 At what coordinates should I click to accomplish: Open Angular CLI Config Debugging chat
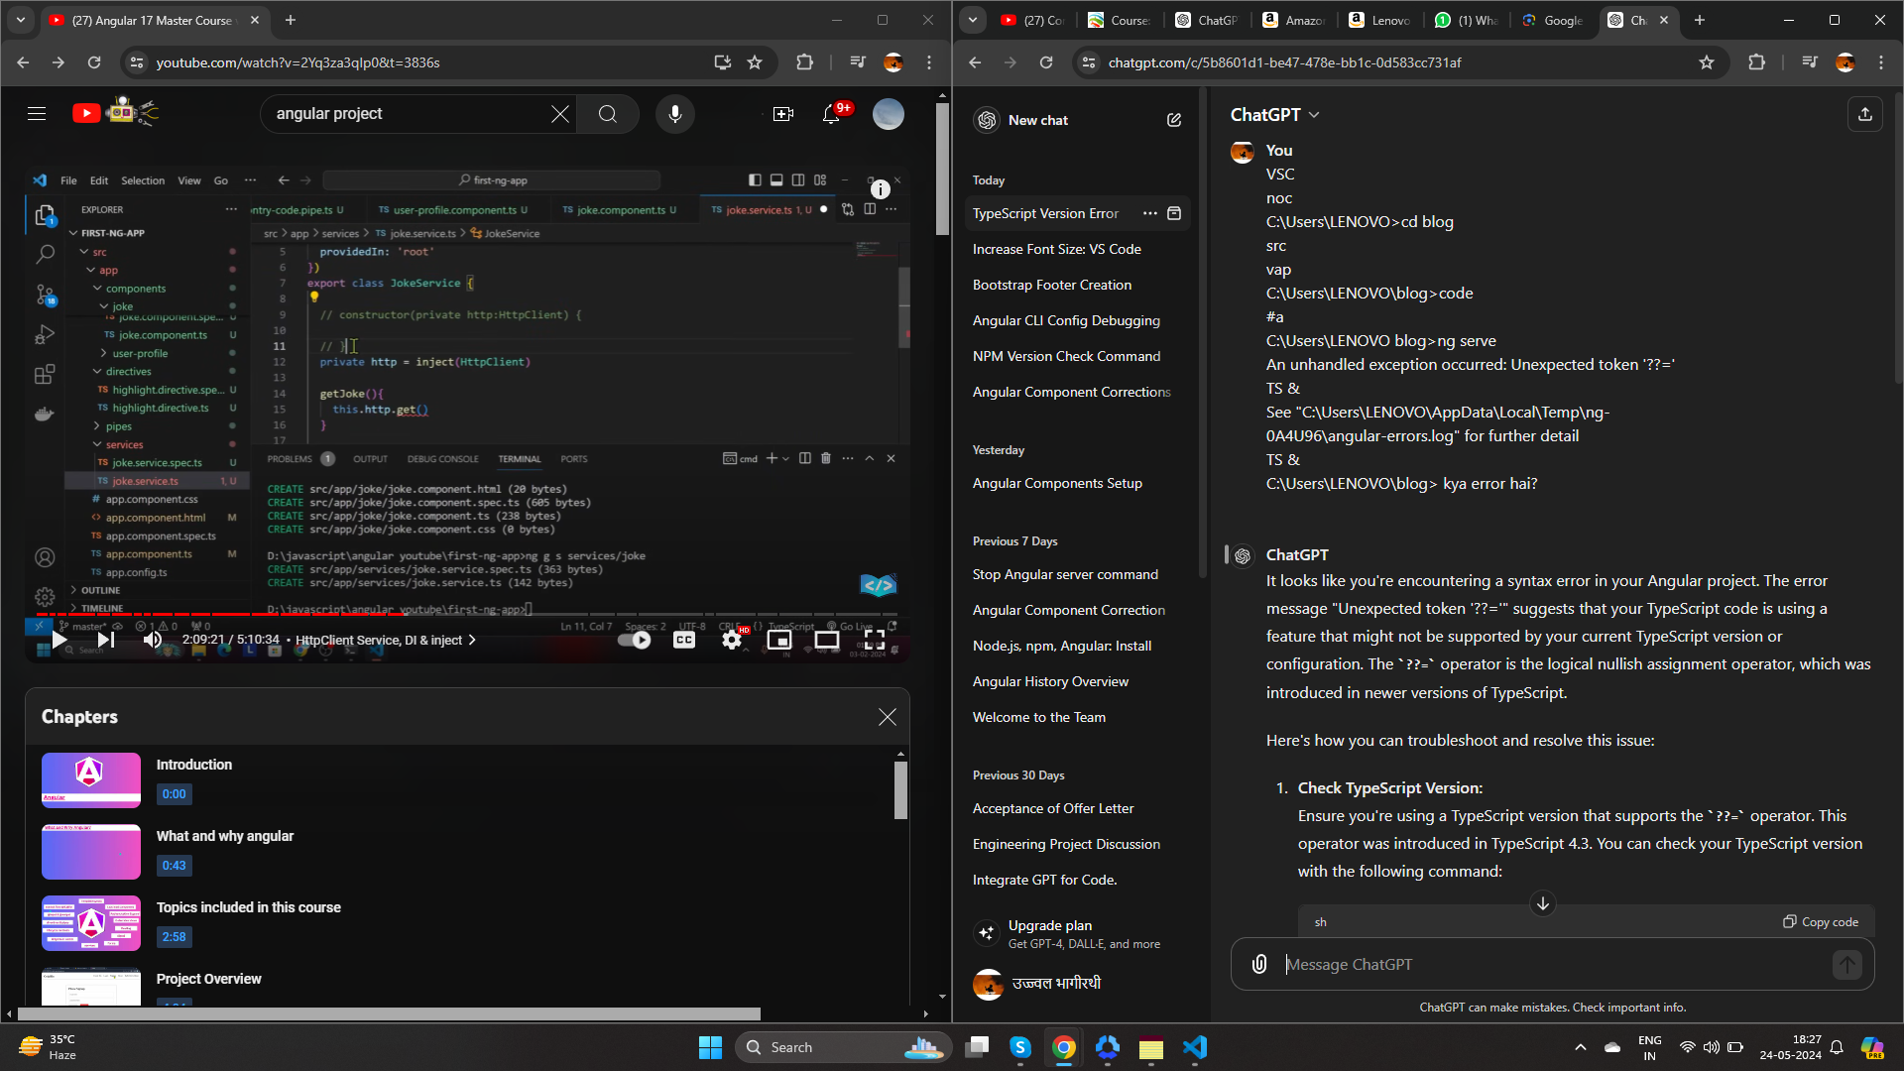(x=1066, y=320)
